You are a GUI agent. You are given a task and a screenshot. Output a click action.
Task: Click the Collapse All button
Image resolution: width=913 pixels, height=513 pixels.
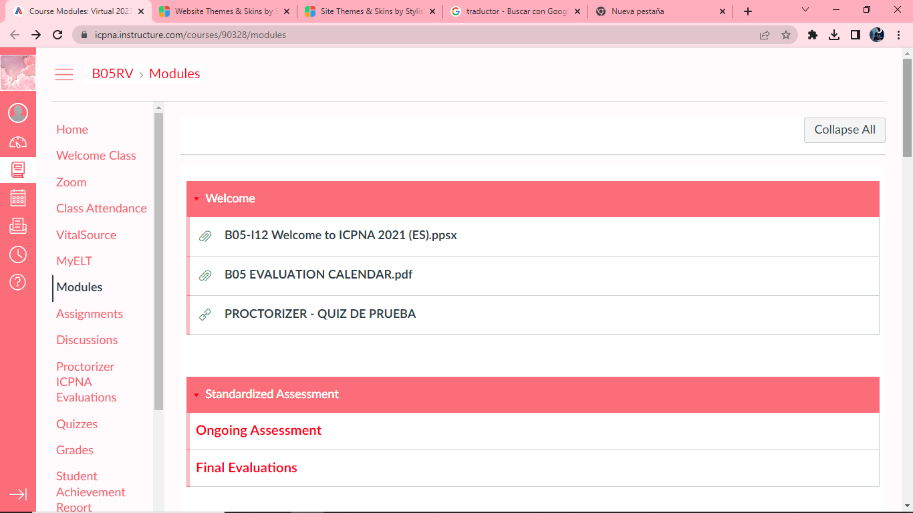844,130
